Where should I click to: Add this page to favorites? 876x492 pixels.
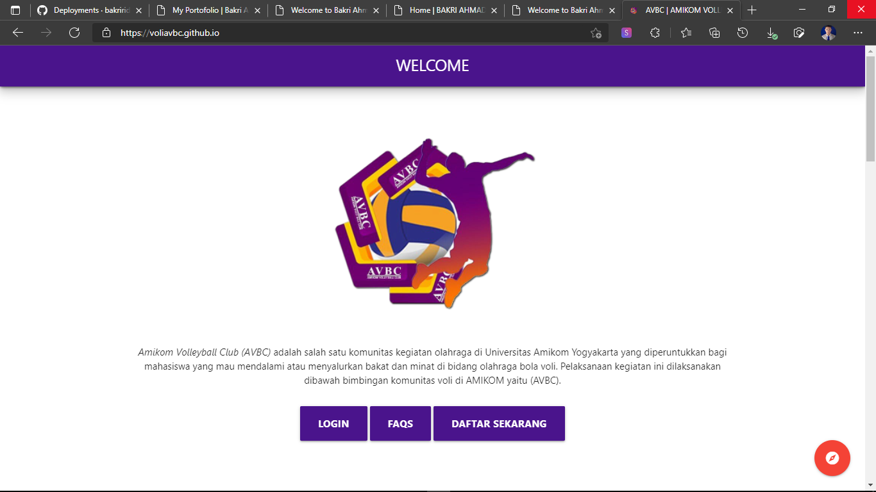pyautogui.click(x=596, y=33)
